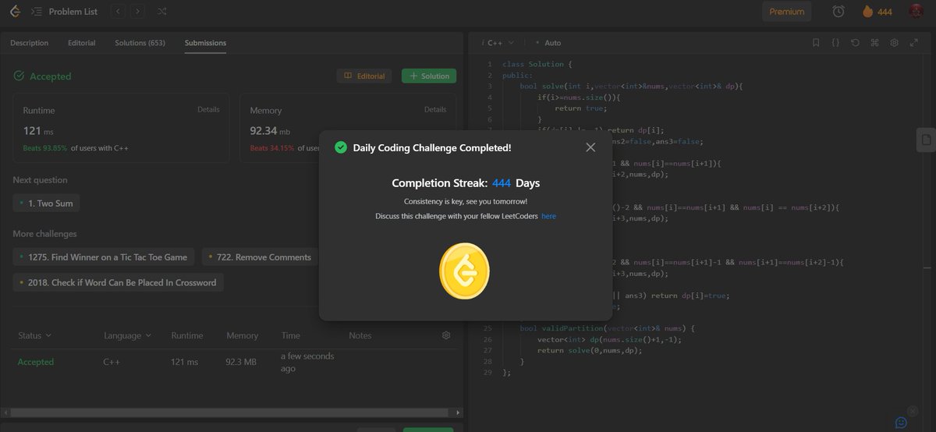This screenshot has width=936, height=432.
Task: Click the 92.34 mb memory value
Action: [270, 132]
